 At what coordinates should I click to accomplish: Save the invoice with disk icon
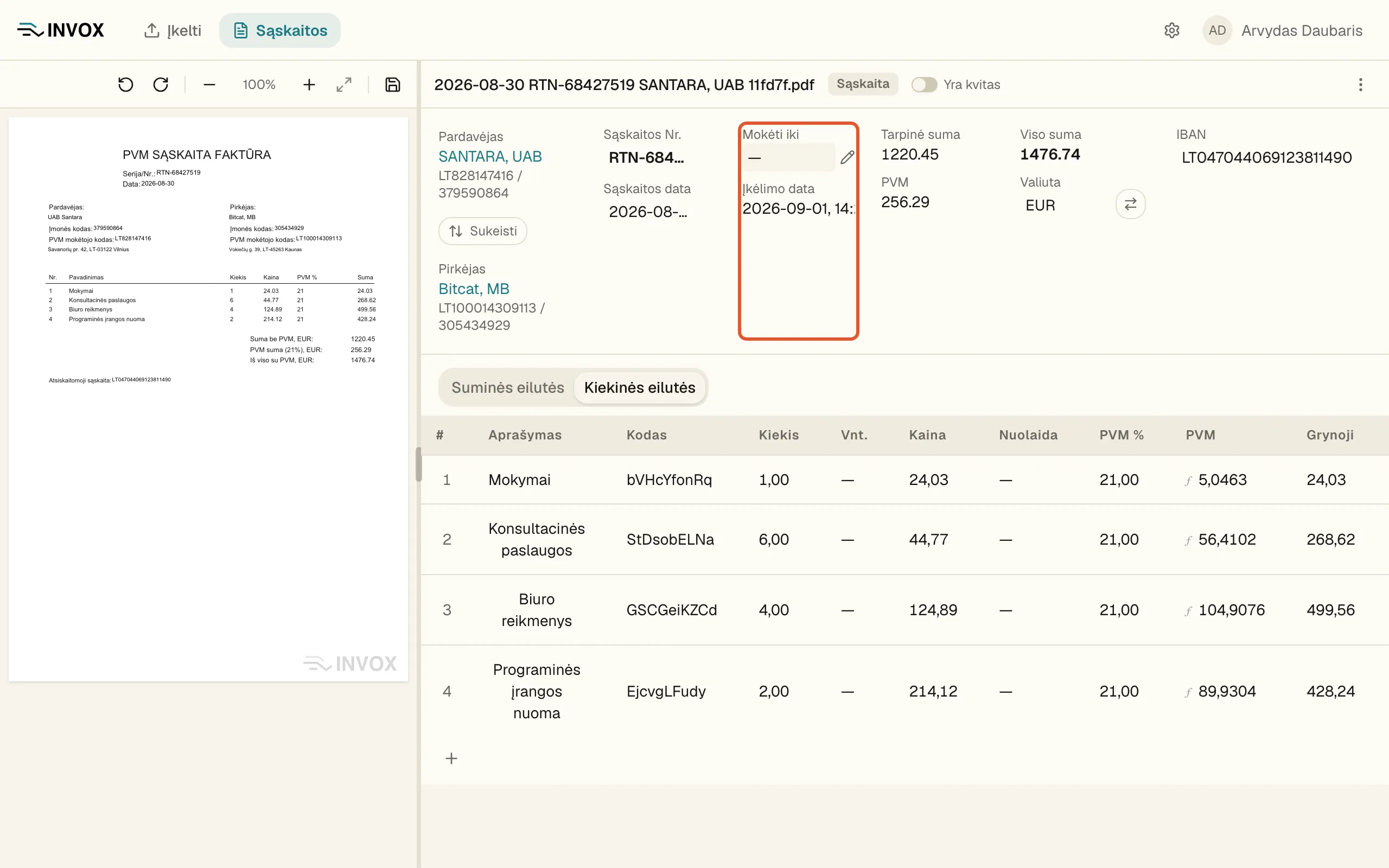[x=393, y=85]
